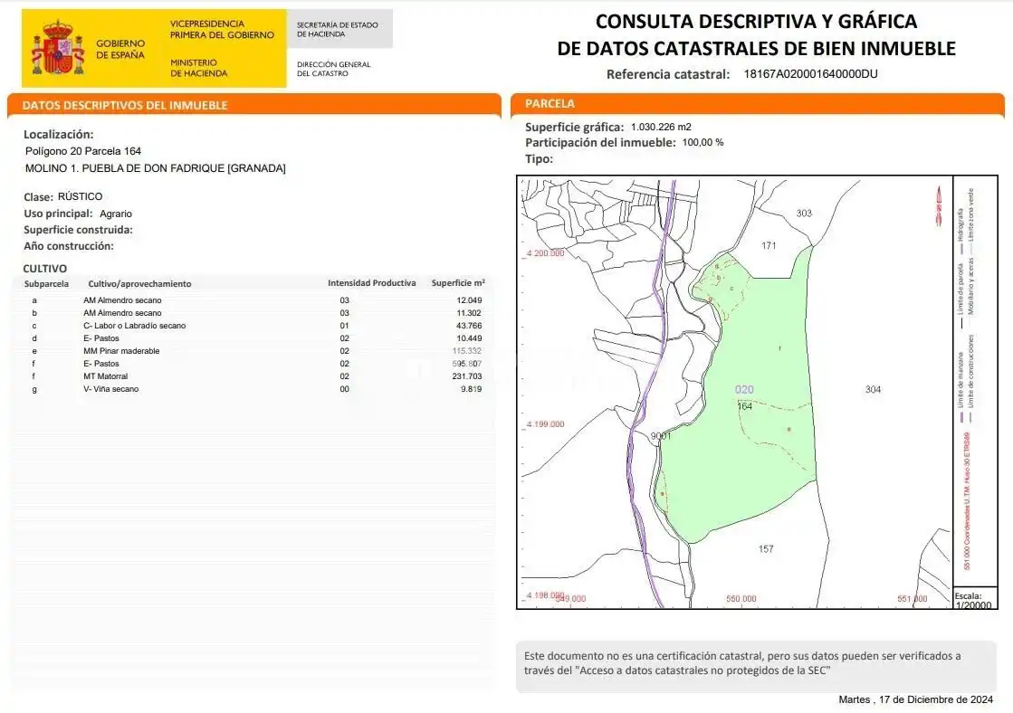Click the '9001' label on the map
1013x713 pixels.
point(660,436)
